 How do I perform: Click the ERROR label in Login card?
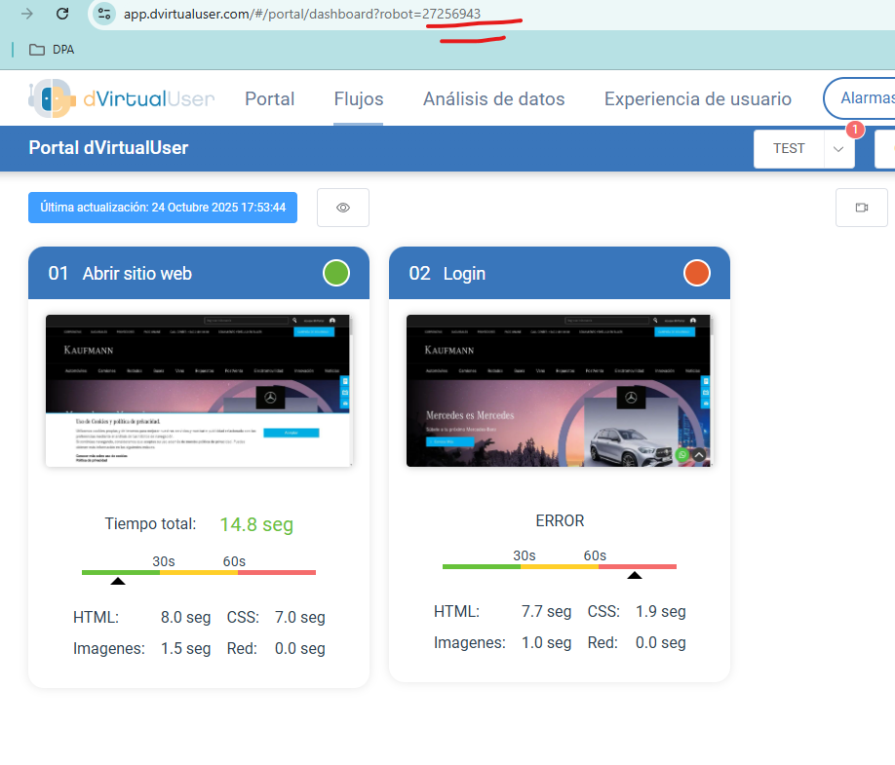click(560, 520)
